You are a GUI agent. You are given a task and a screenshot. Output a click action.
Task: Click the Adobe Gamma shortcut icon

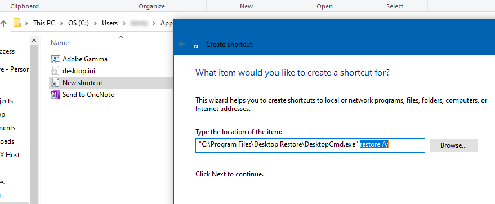pos(56,59)
